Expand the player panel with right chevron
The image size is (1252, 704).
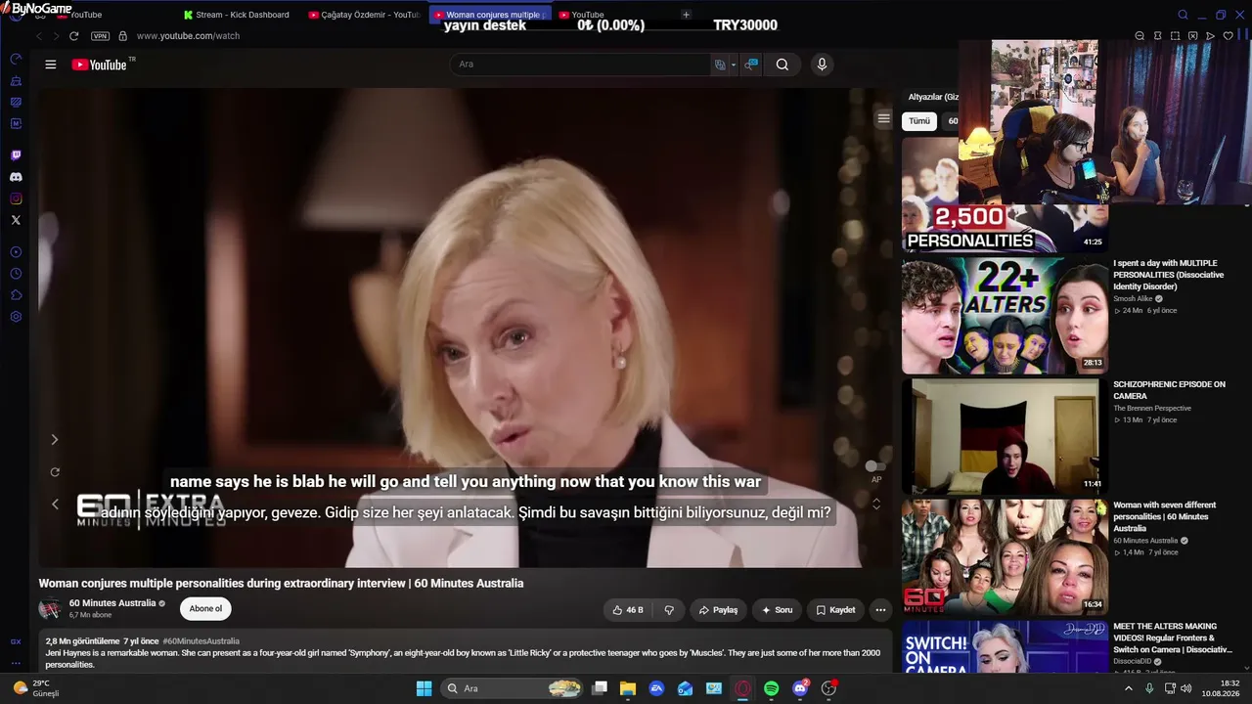(55, 440)
